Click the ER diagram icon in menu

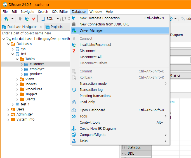(x=74, y=129)
